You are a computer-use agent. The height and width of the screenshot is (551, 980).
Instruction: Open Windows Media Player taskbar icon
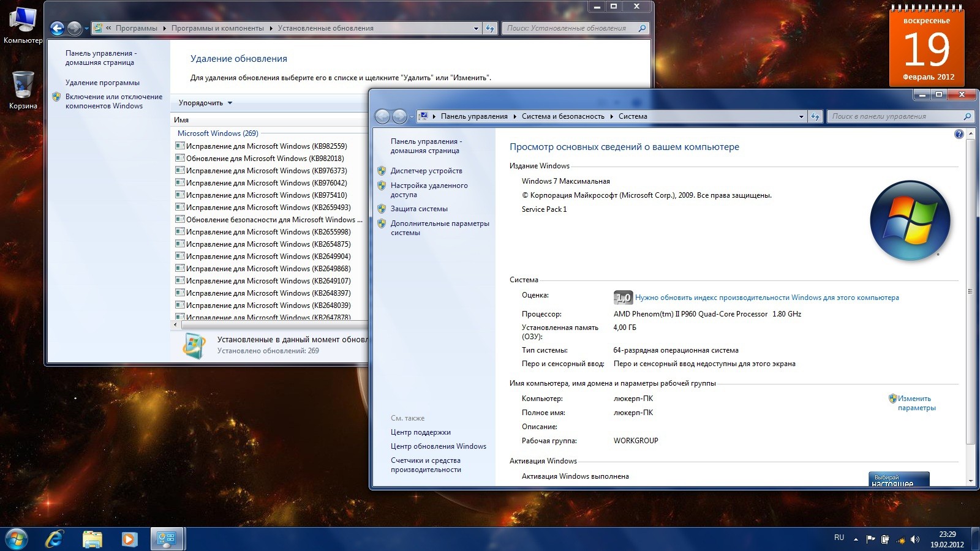(129, 539)
